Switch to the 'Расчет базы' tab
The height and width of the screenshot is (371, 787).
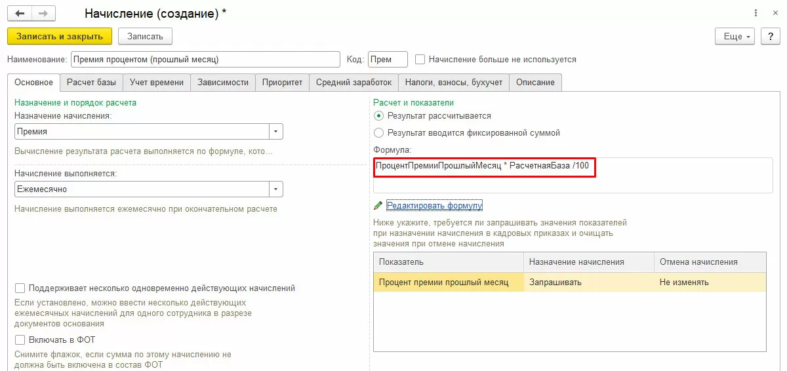tap(92, 83)
